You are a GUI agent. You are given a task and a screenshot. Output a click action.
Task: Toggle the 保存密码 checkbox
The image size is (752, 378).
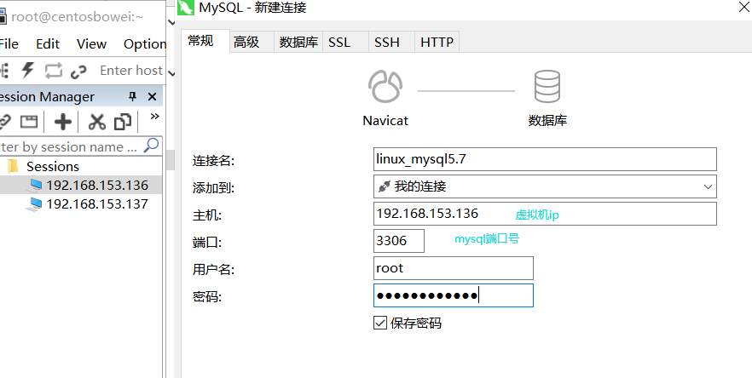[380, 323]
